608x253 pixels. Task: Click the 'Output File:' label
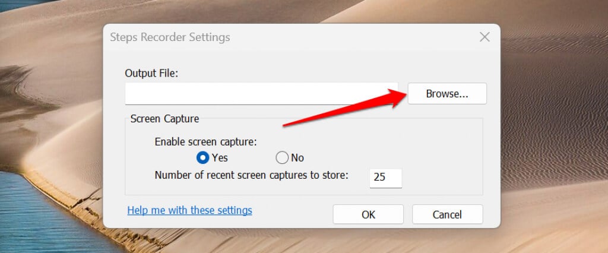point(151,73)
